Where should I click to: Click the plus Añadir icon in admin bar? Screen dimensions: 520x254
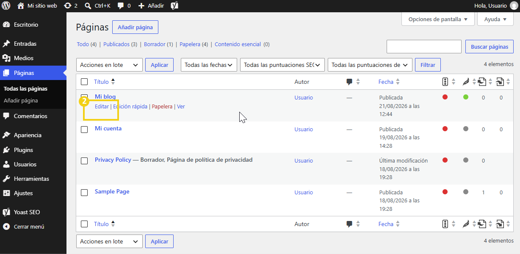(141, 6)
